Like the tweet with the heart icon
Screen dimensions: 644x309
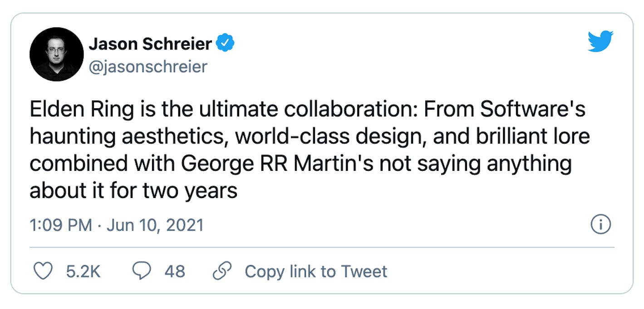coord(43,271)
